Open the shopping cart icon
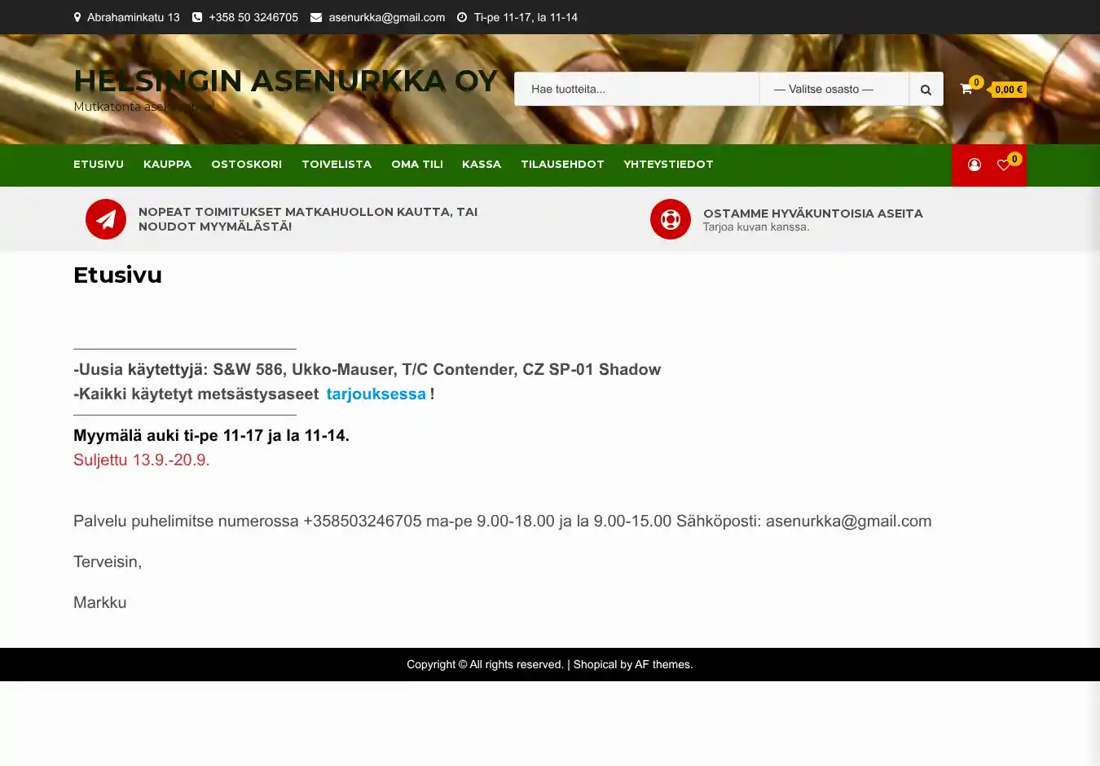 (x=966, y=89)
